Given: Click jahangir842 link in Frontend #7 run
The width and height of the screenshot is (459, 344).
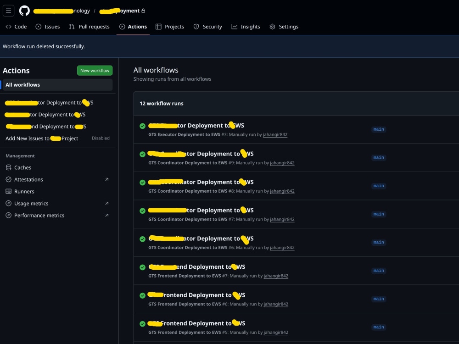Looking at the screenshot, I should 276,276.
